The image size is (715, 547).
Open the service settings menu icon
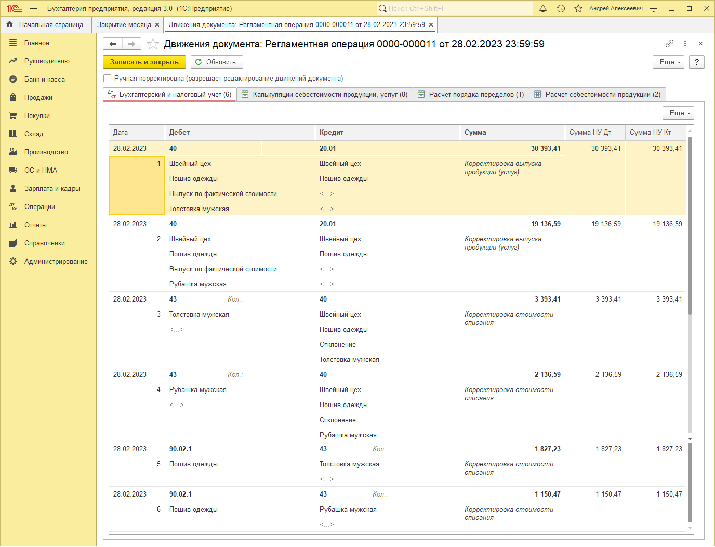click(654, 8)
